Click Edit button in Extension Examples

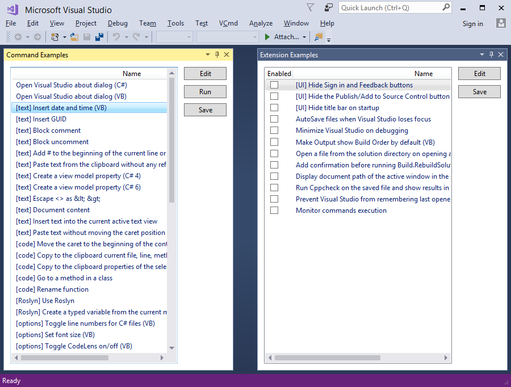[x=479, y=74]
